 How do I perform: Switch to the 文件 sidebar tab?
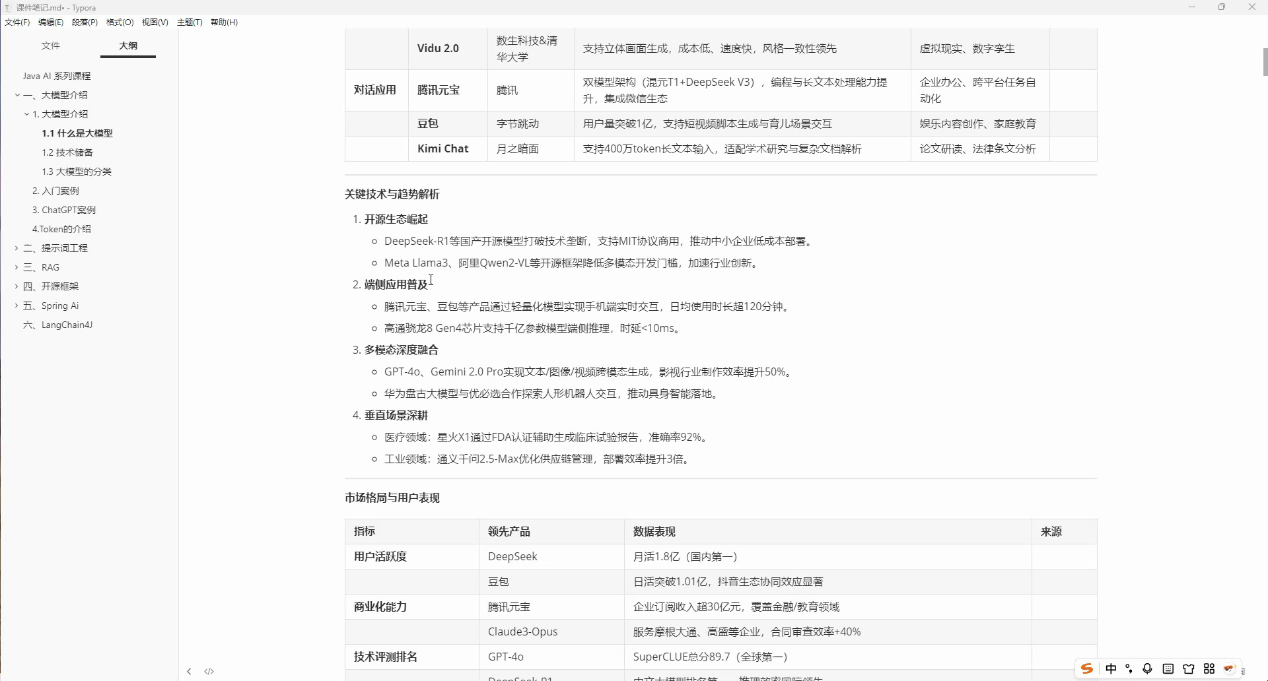coord(51,46)
